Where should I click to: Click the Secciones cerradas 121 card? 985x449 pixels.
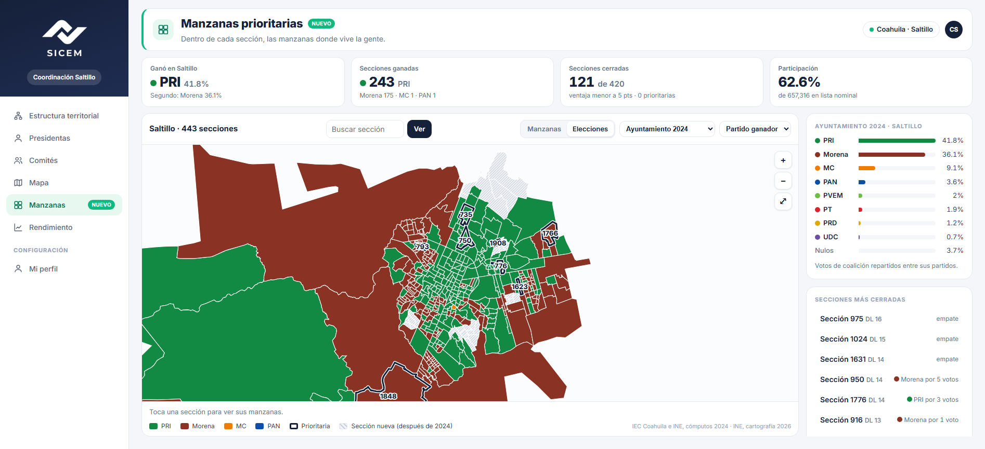662,82
